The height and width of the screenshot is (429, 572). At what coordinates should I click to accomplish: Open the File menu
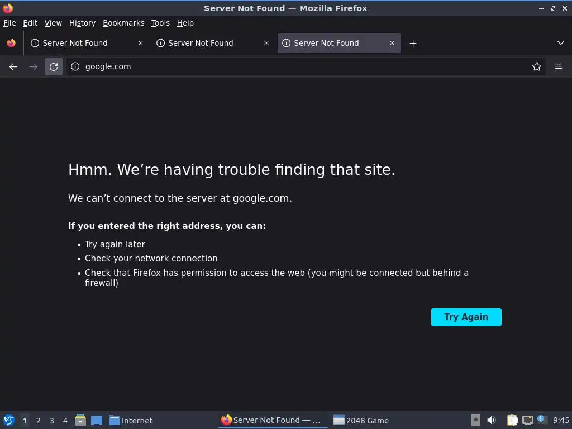click(9, 23)
